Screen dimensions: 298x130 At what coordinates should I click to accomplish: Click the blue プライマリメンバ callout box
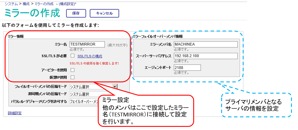coord(257,105)
